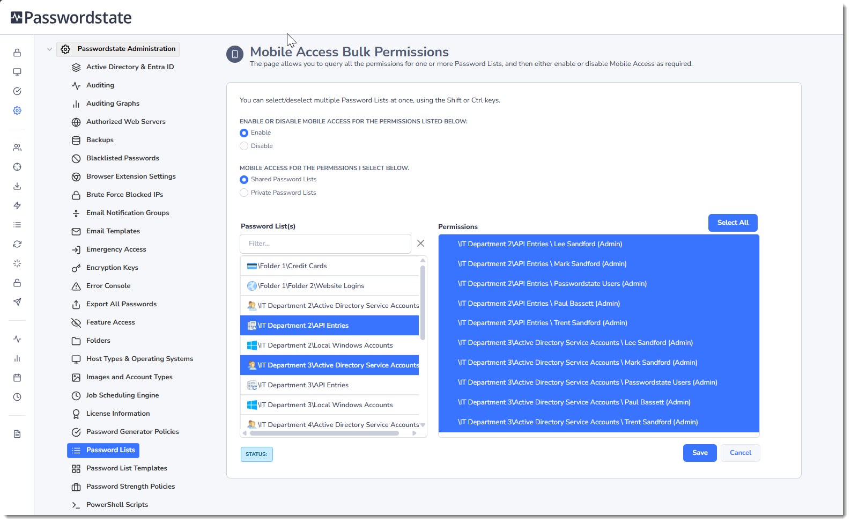Select permission API Entries \ Lee Sandford (Admin)
Image resolution: width=851 pixels, height=523 pixels.
(598, 244)
